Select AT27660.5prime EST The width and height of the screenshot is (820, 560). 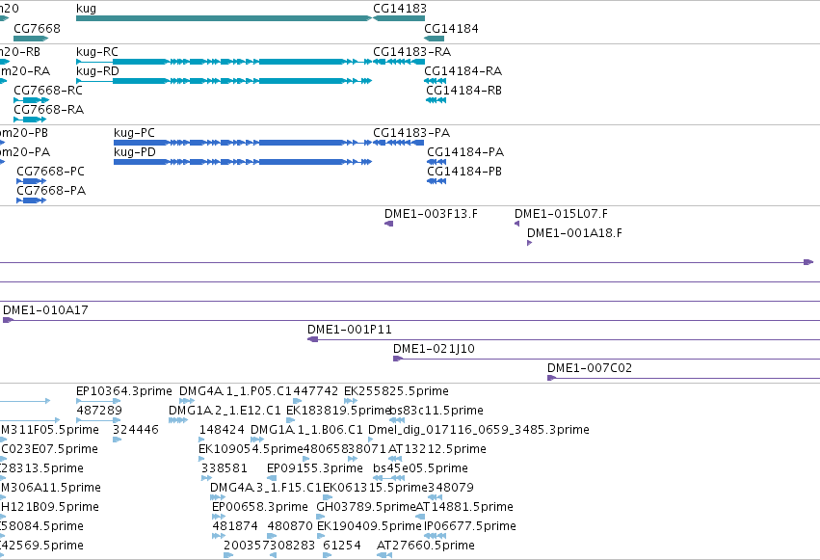click(x=384, y=556)
